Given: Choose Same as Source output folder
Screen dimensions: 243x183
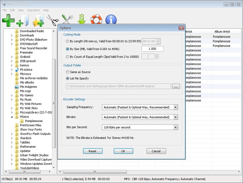Looking at the screenshot, I should click(x=67, y=72).
